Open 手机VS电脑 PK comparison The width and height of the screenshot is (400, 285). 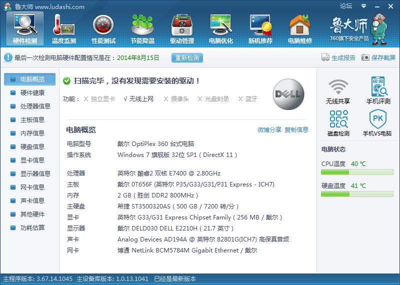(377, 123)
